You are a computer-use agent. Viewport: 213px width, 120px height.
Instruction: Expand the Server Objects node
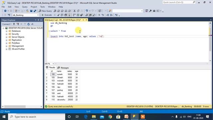click(6, 37)
